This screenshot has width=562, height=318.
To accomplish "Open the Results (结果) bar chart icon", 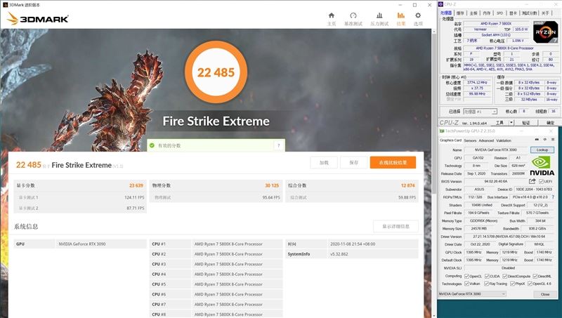I will (x=400, y=15).
